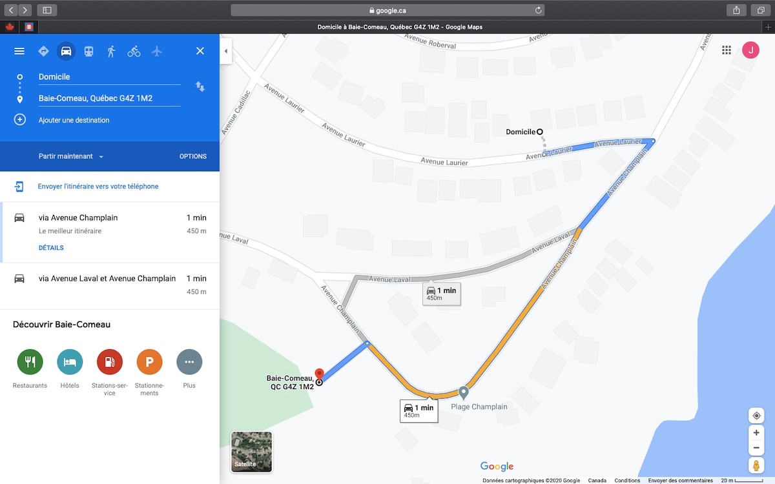Open the hamburger main menu
The height and width of the screenshot is (484, 775).
(x=19, y=51)
